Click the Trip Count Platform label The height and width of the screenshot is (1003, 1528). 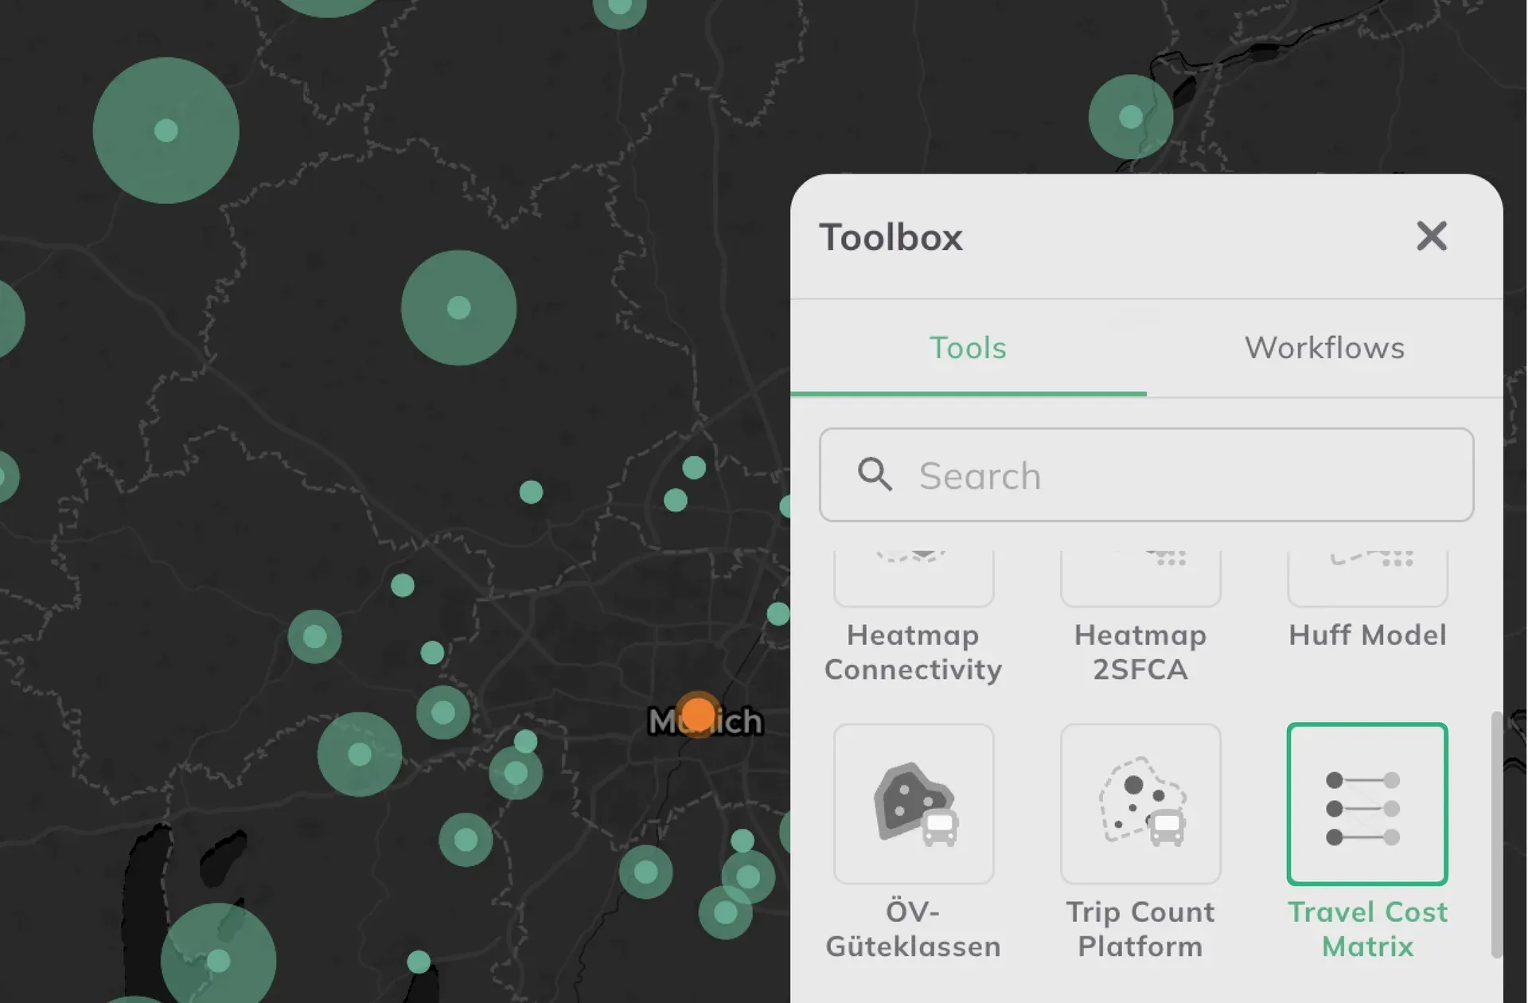1140,929
